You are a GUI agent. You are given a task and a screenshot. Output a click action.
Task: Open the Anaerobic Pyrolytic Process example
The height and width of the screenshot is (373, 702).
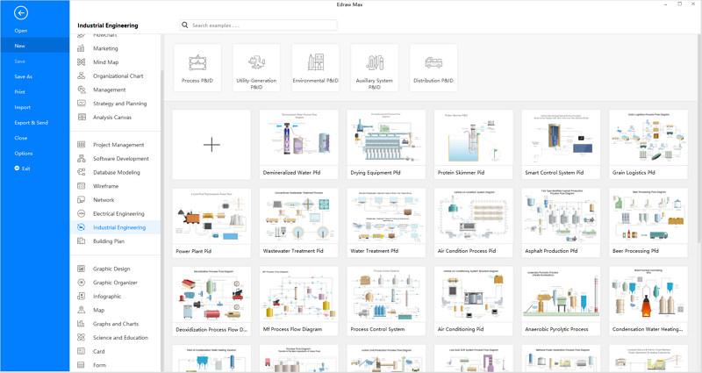(561, 301)
